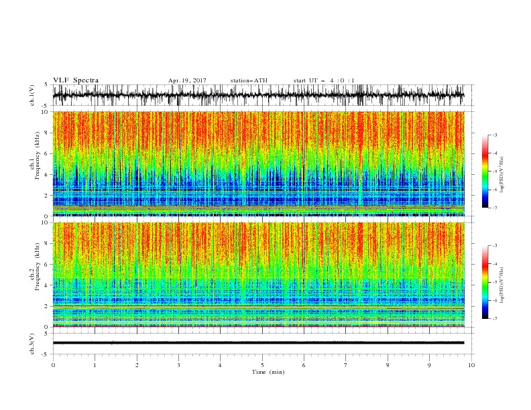
Task: Select the date text 'Apr. 19, 2017'
Action: point(187,80)
